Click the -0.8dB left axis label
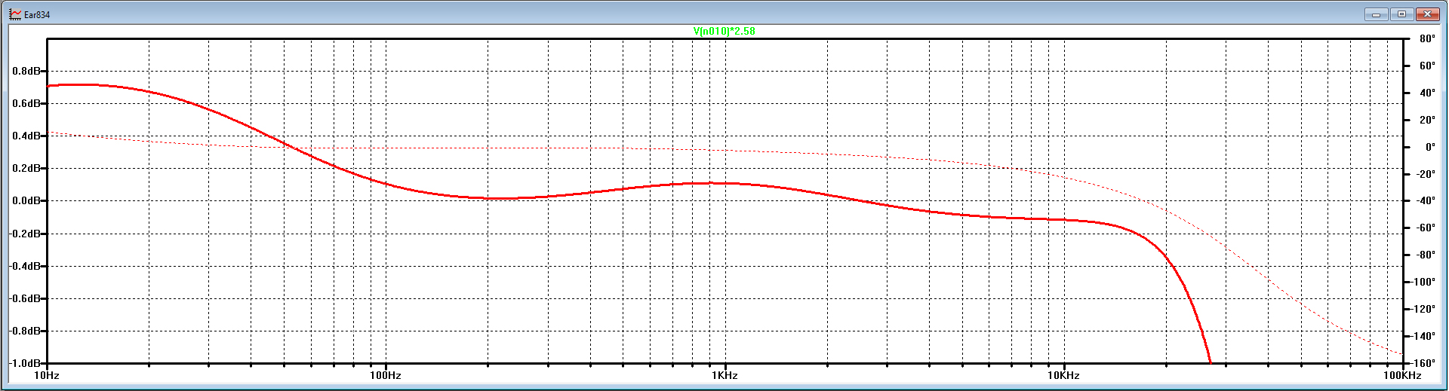The image size is (1449, 391). 25,331
